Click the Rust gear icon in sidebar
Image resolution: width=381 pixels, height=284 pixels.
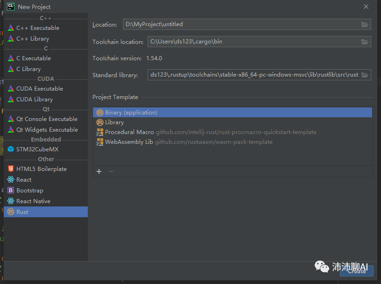[x=11, y=212]
